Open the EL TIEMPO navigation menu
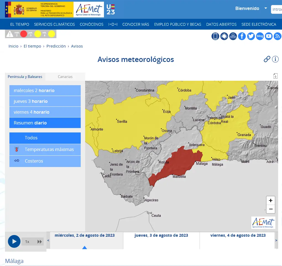This screenshot has width=282, height=266. point(20,24)
